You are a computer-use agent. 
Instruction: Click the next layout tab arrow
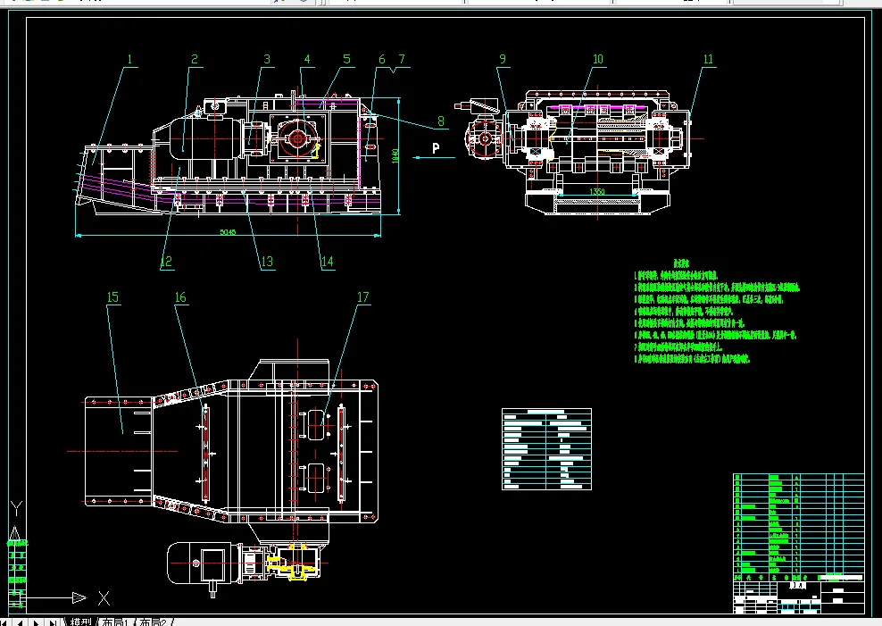coord(37,622)
